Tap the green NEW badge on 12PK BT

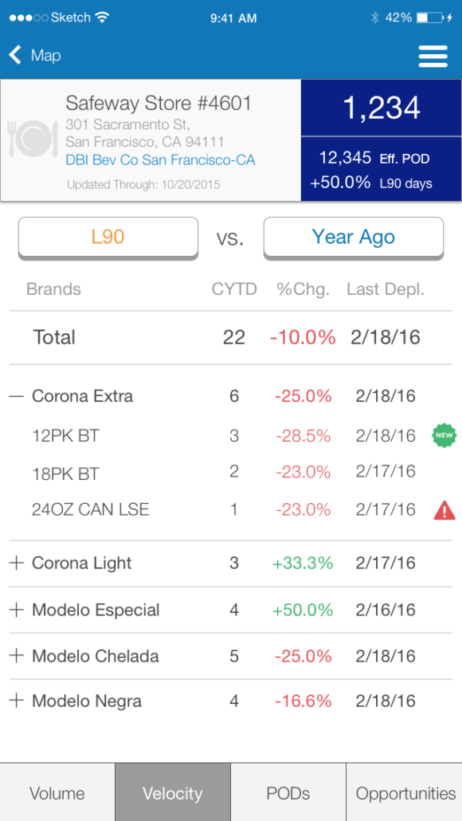[x=444, y=436]
